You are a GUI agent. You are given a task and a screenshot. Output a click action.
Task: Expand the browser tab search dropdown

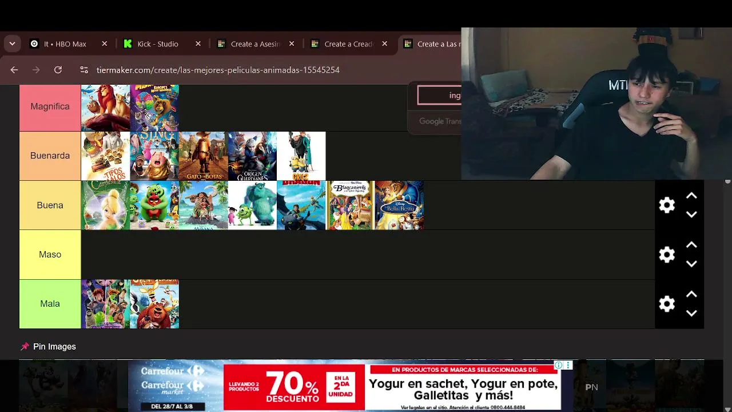point(12,43)
